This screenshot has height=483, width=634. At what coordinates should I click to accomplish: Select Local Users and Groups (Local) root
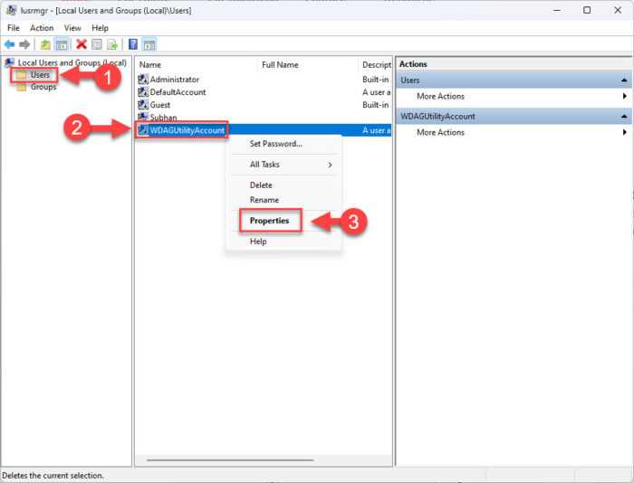72,62
